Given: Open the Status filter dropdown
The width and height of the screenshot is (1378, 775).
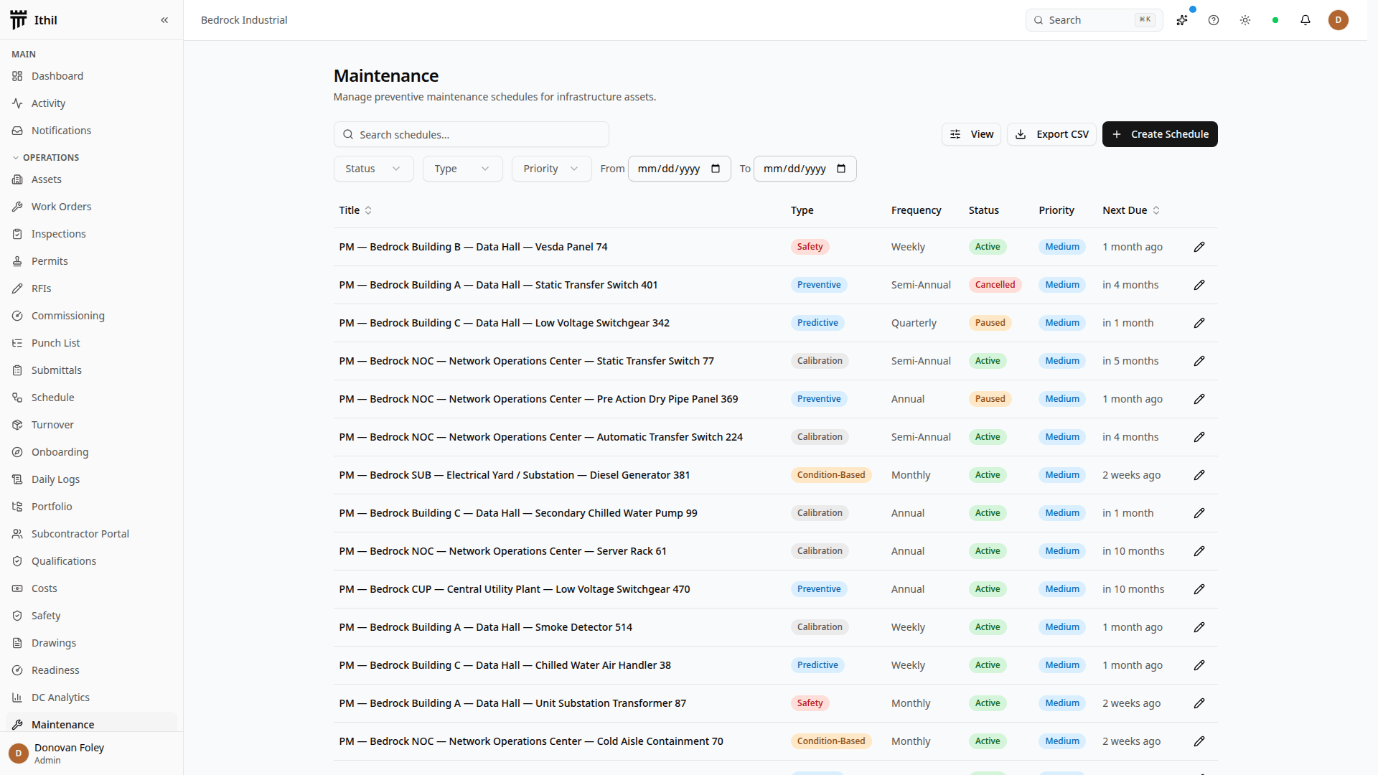Looking at the screenshot, I should click(x=373, y=169).
